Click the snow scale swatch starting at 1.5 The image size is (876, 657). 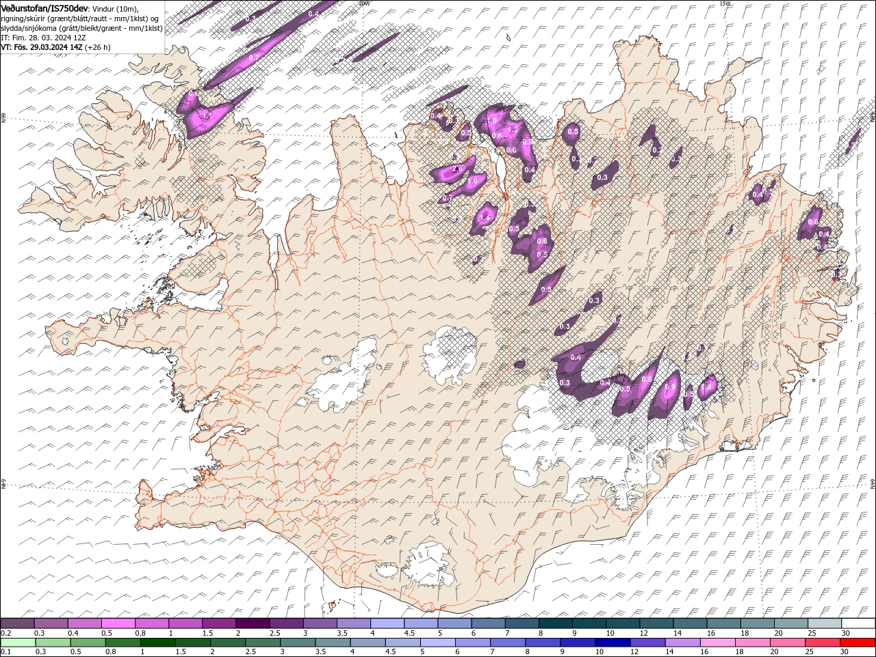tap(218, 623)
